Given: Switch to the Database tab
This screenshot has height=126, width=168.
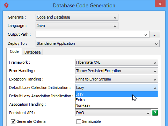Looking at the screenshot, I should tap(32, 52).
